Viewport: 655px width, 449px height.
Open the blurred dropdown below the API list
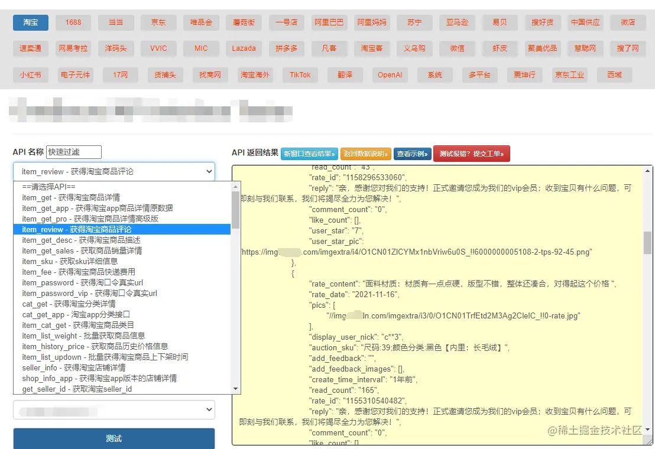pyautogui.click(x=114, y=410)
